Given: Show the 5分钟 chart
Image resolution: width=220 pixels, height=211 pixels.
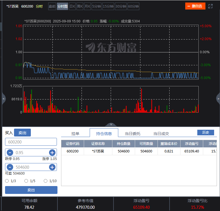Looking at the screenshot, I should [x=96, y=6].
